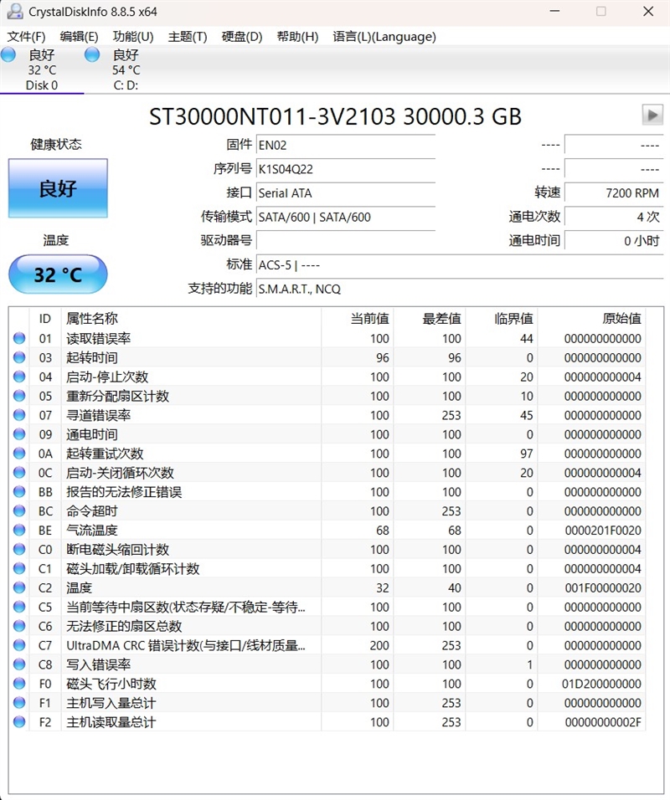
Task: Click raw value 01D200000000 in F0 row
Action: coord(601,685)
